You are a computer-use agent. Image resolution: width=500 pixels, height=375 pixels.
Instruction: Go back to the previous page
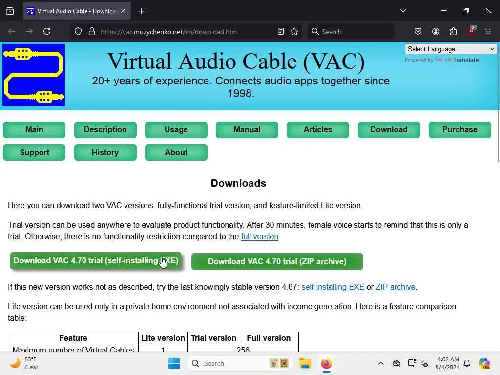[12, 32]
